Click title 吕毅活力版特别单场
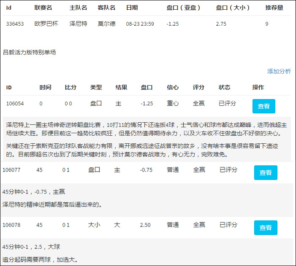Screen dimensions: 296x266 [30, 52]
